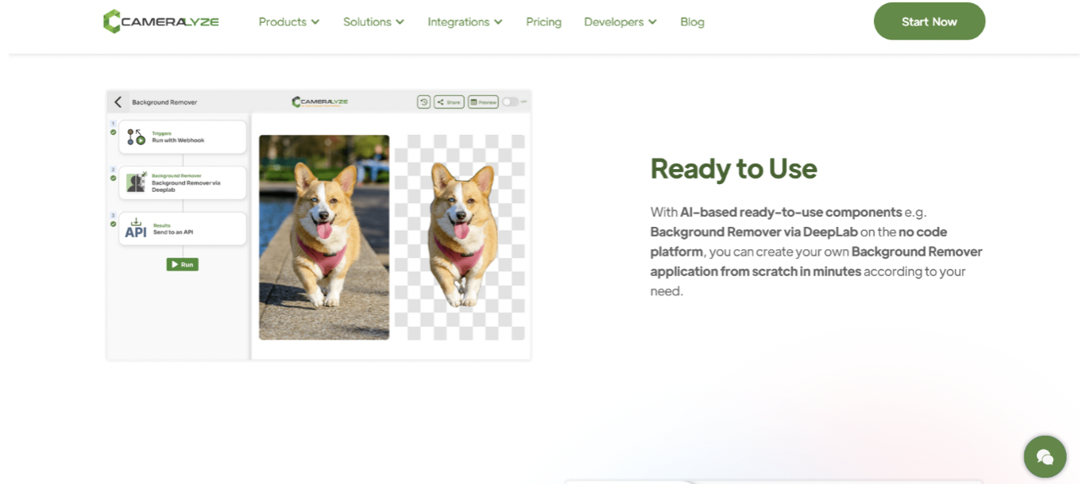
Task: Expand the Integrations dropdown menu
Action: point(465,21)
